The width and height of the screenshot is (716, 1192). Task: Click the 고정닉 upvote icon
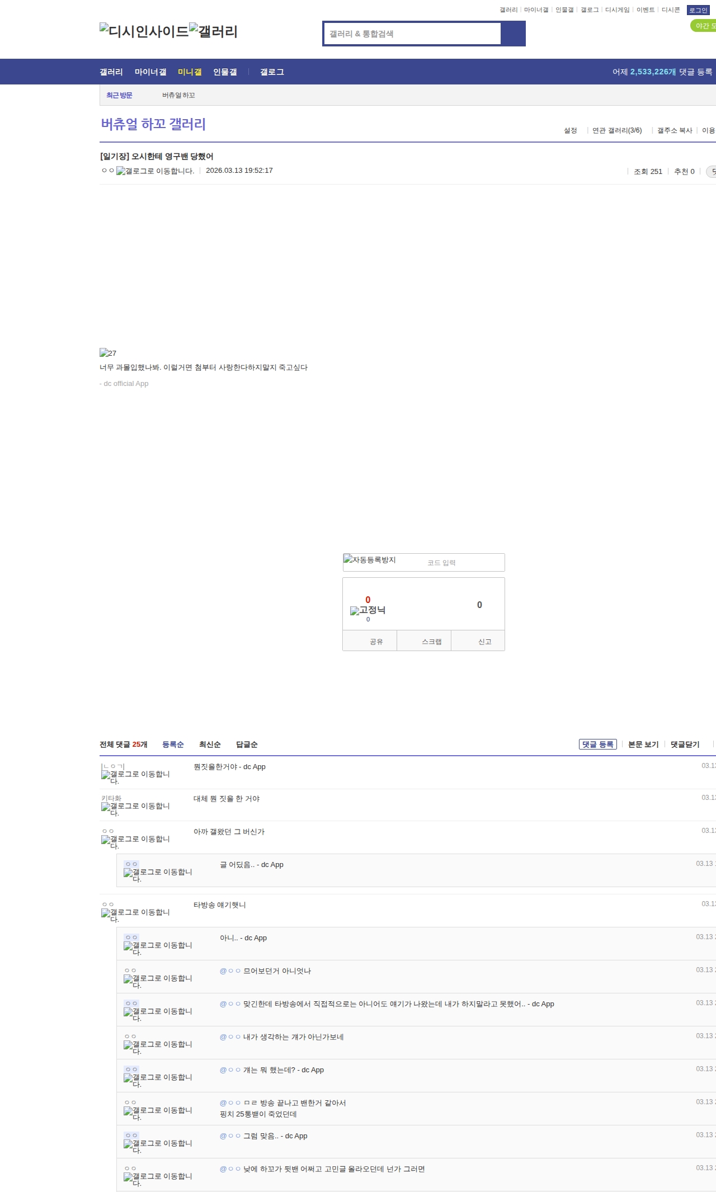pos(368,610)
